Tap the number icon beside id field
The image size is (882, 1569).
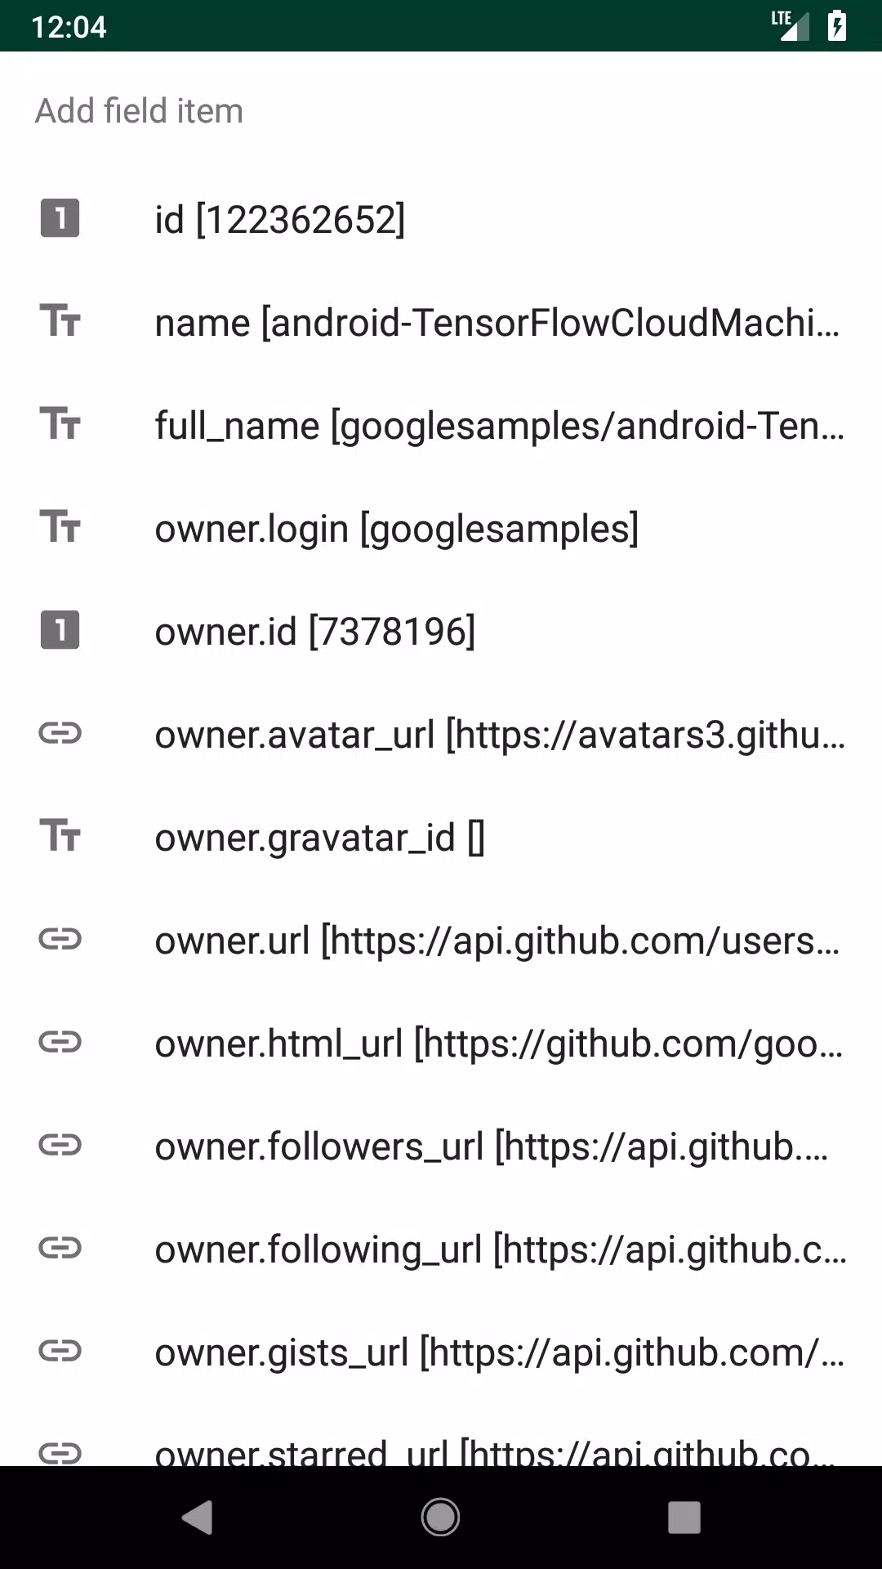point(60,218)
